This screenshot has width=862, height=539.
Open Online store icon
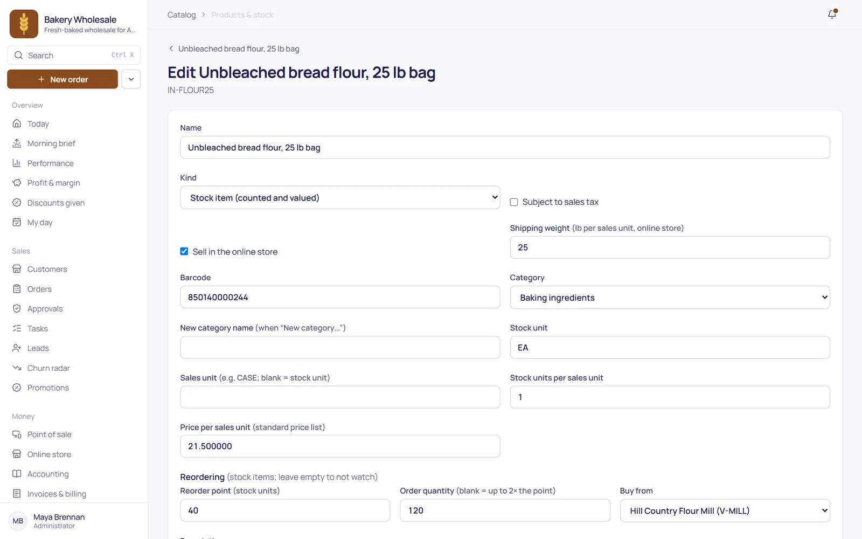point(17,454)
